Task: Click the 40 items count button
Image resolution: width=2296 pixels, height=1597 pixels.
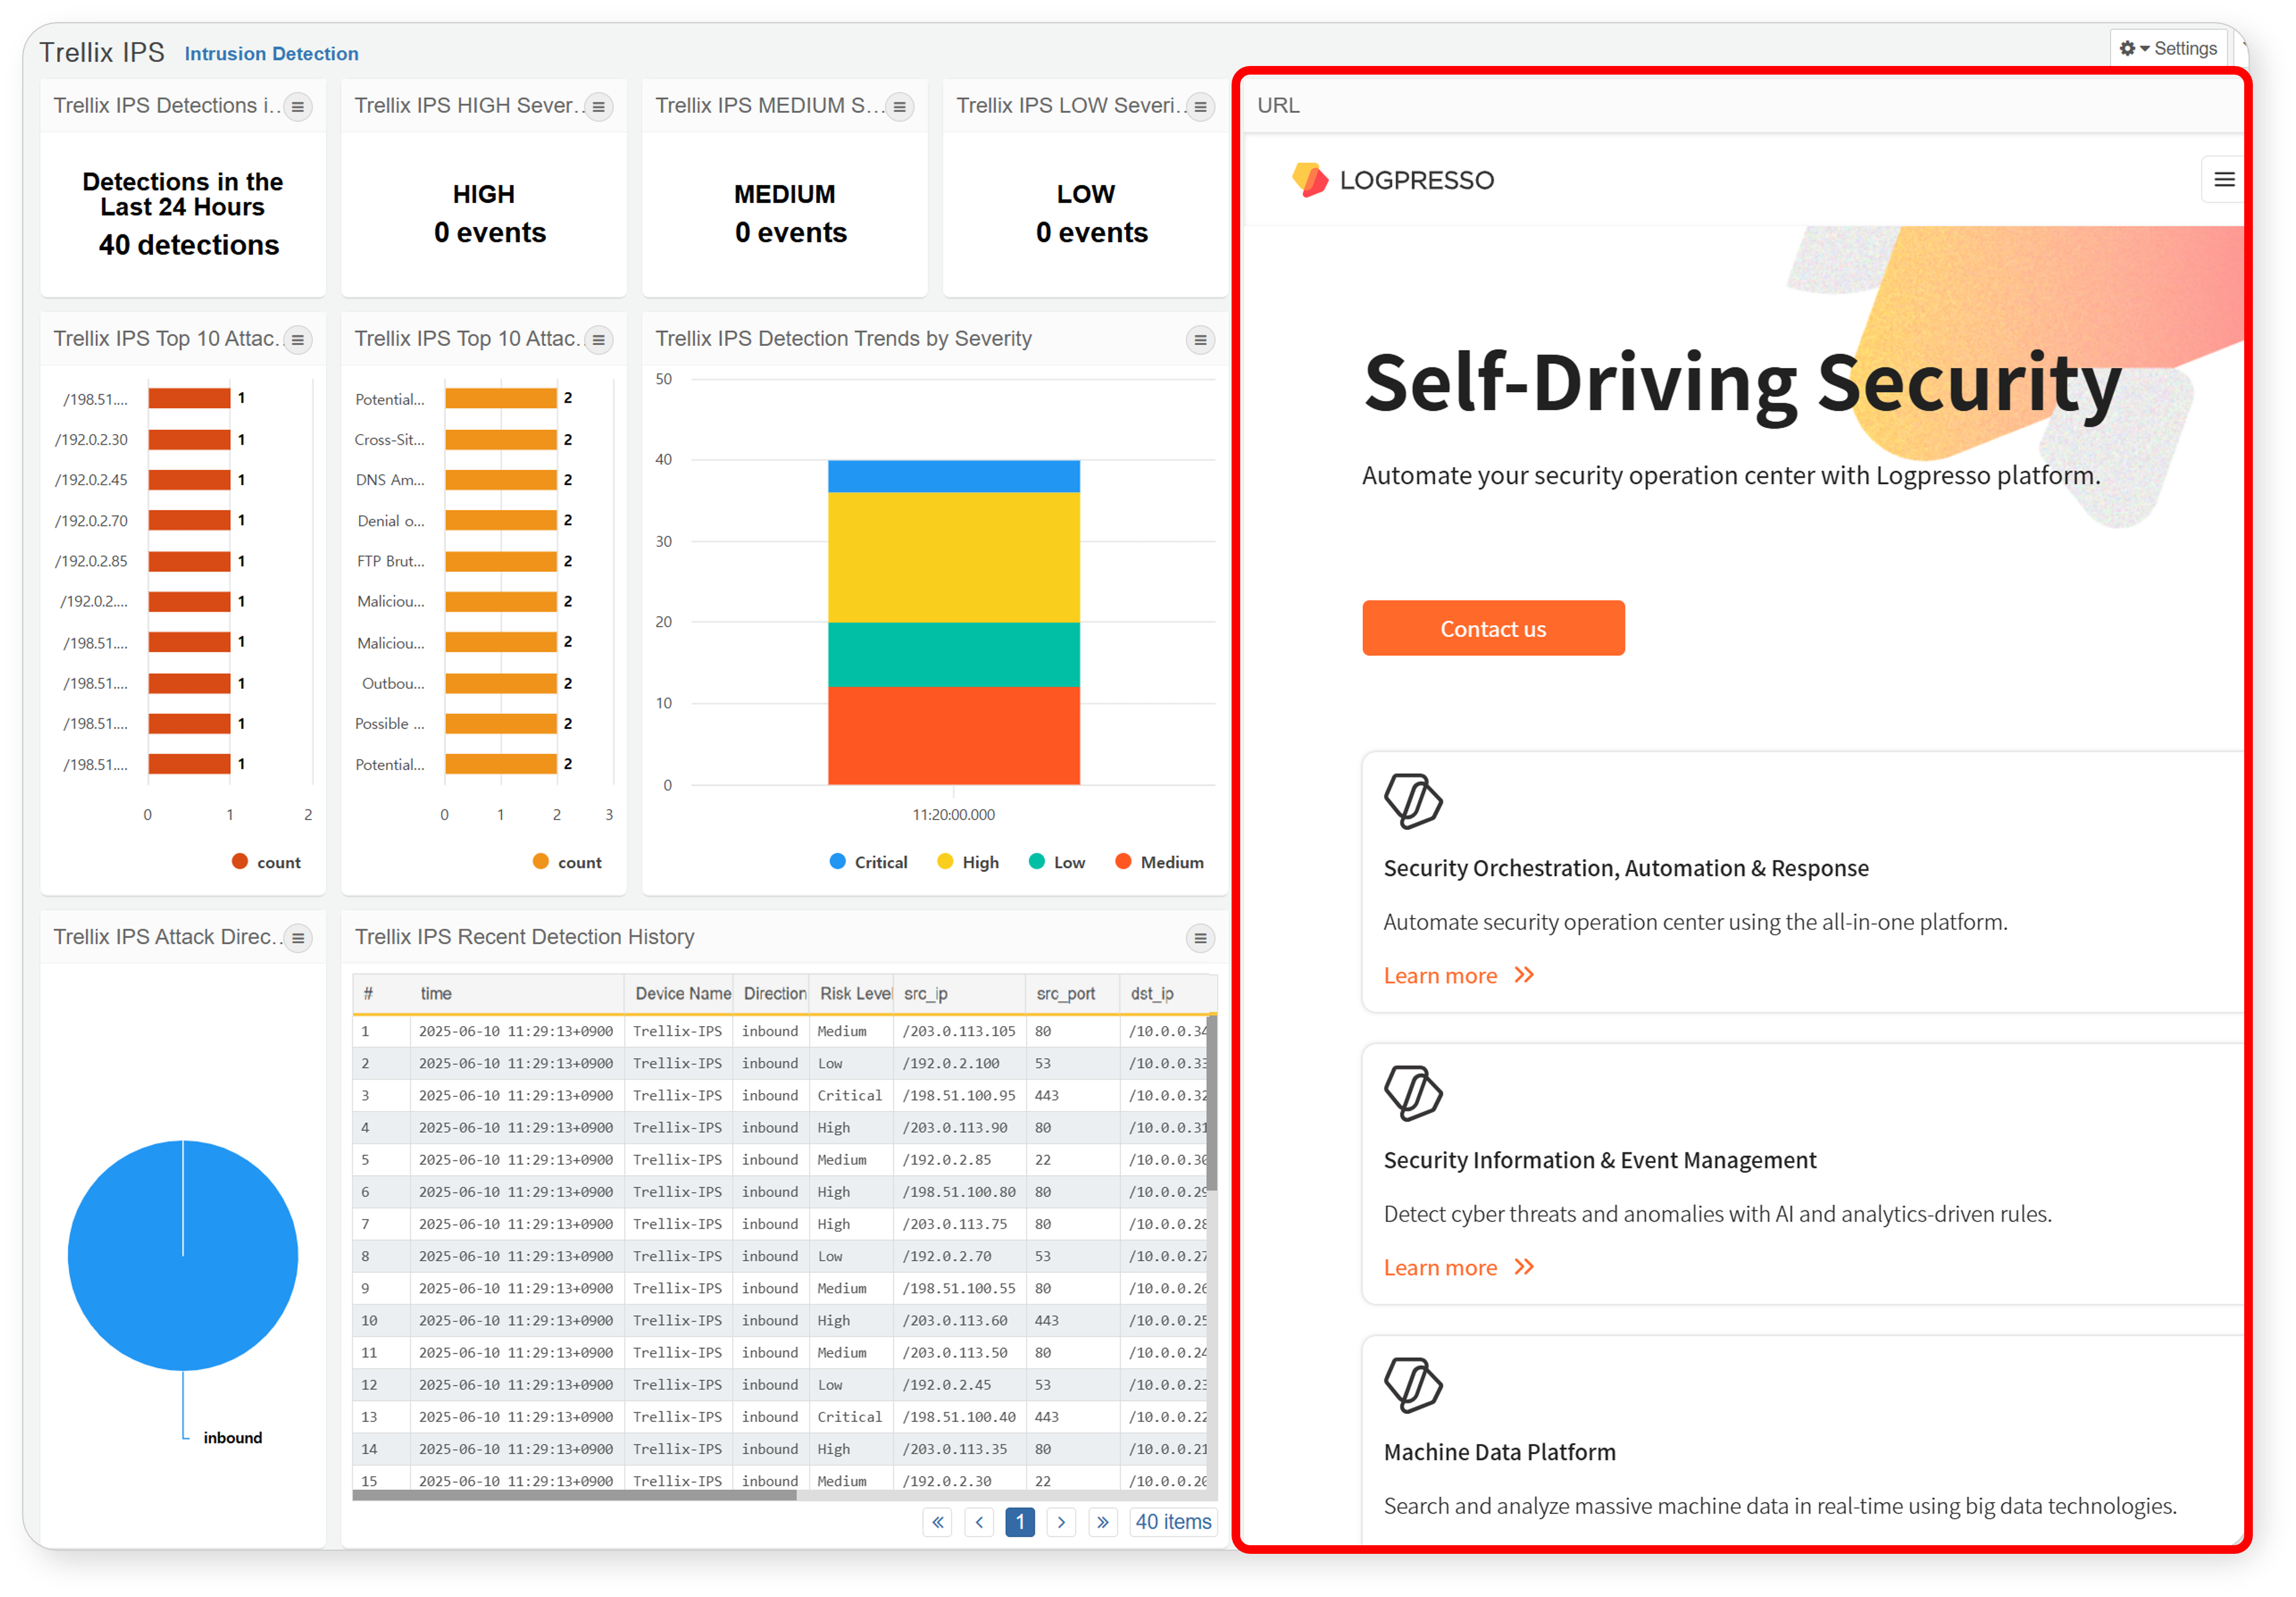Action: tap(1173, 1521)
